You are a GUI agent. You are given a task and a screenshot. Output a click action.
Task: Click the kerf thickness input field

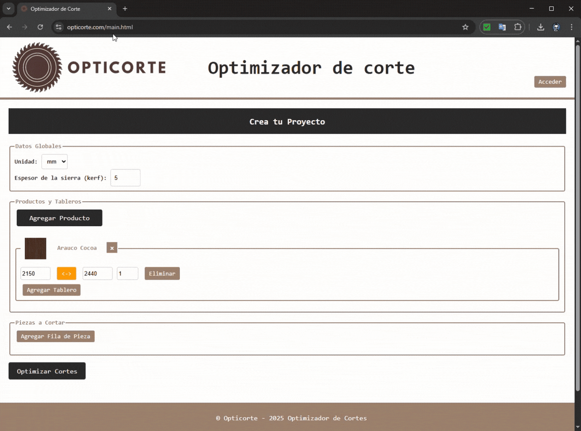(x=125, y=177)
